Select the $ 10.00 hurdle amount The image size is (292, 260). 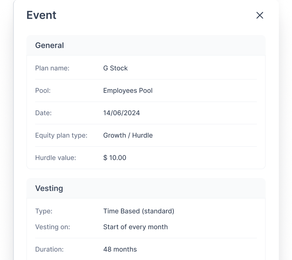point(115,158)
